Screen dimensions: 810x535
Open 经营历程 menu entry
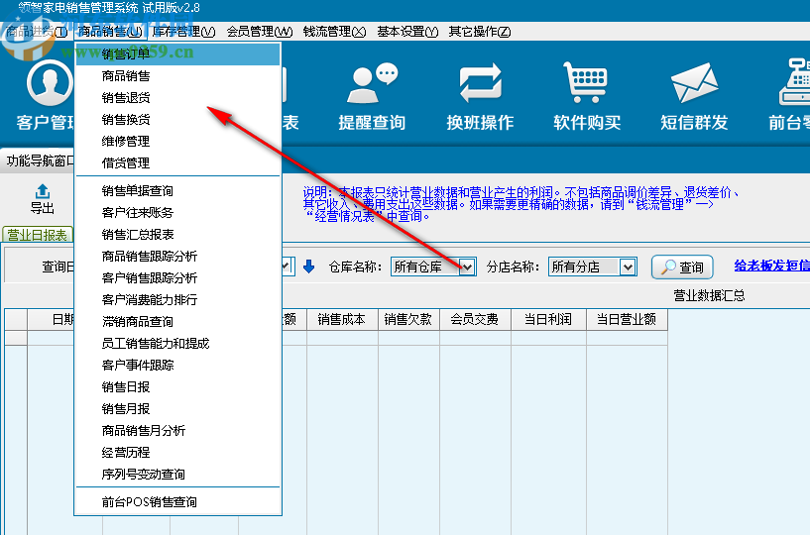point(177,453)
